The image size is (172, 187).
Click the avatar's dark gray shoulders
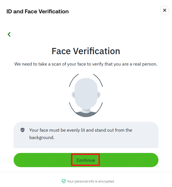tap(86, 114)
